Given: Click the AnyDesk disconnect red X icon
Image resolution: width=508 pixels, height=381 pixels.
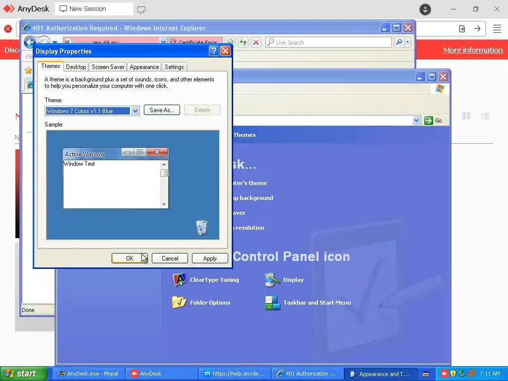Looking at the screenshot, I should tap(8, 29).
